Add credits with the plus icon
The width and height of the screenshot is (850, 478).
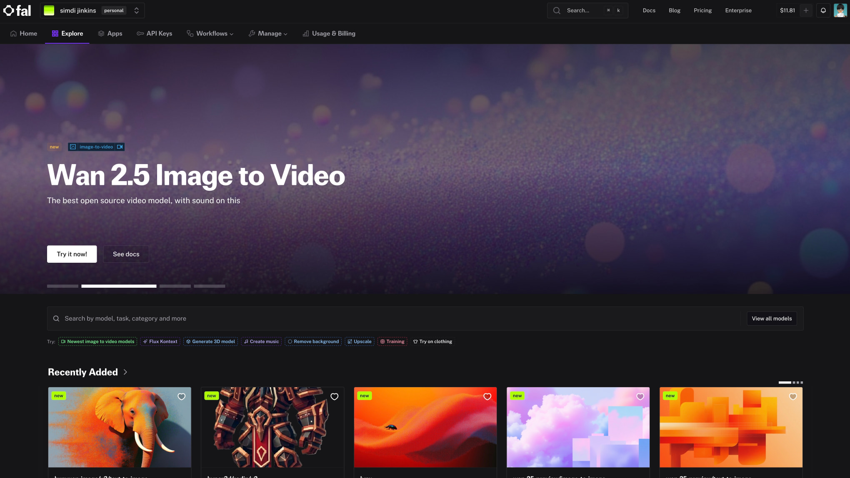806,10
